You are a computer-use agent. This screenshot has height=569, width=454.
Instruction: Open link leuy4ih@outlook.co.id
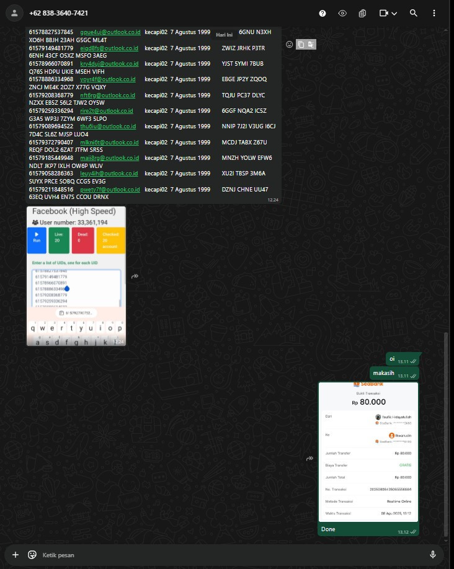109,174
